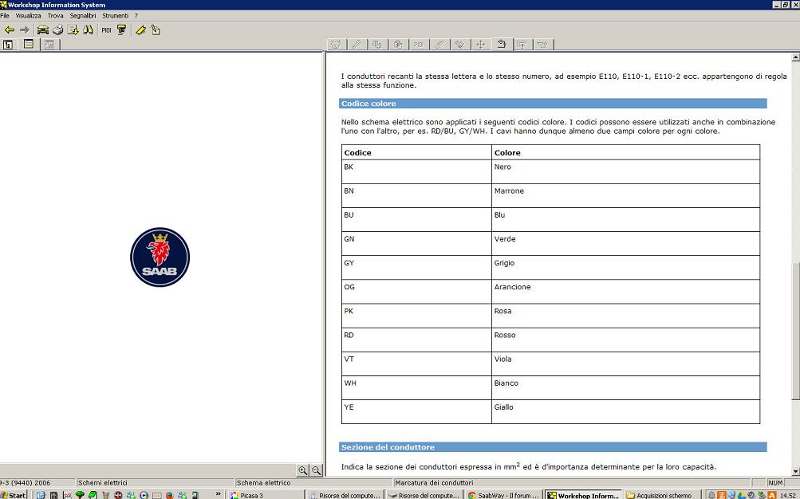Click the BK code cell
The width and height of the screenshot is (800, 499).
pyautogui.click(x=416, y=171)
